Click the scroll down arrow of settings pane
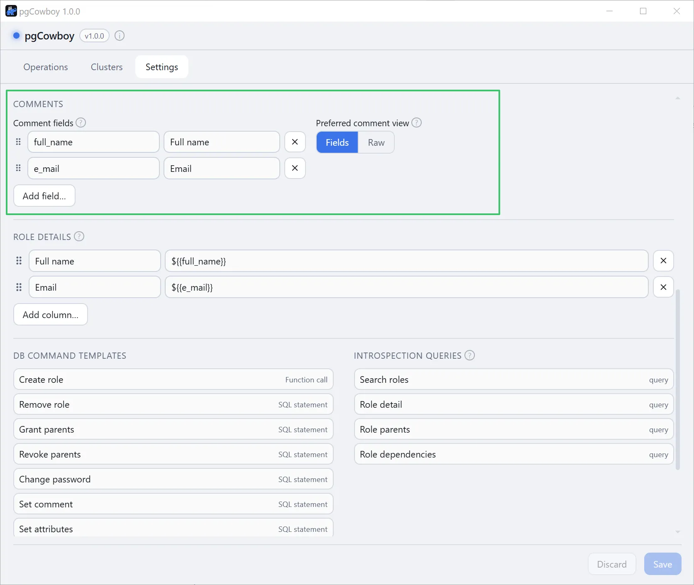This screenshot has width=694, height=585. pyautogui.click(x=678, y=531)
